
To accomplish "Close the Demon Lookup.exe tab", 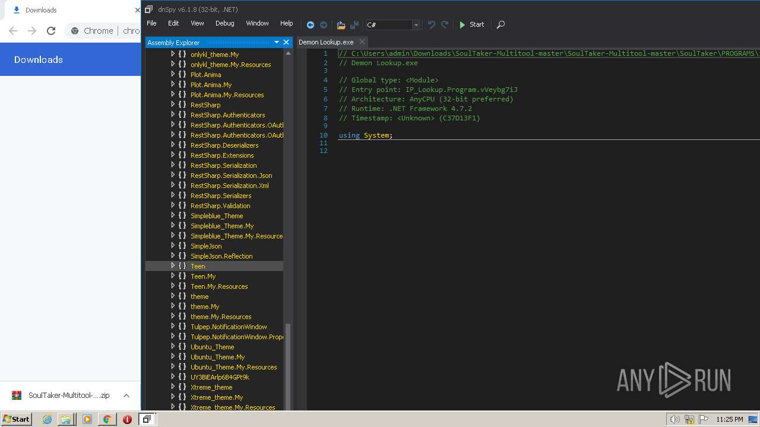I will click(362, 42).
